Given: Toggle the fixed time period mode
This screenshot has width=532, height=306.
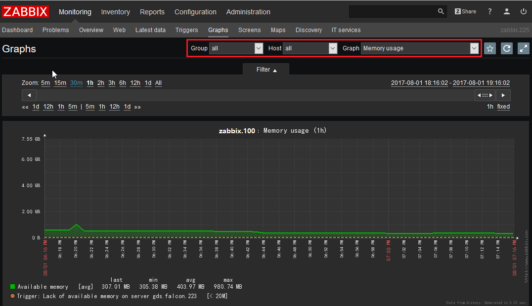Looking at the screenshot, I should (x=503, y=107).
